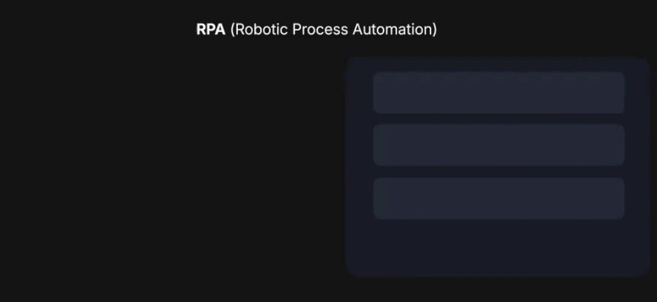The height and width of the screenshot is (302, 657).
Task: Click the panel margin left of the rows
Action: (x=360, y=145)
